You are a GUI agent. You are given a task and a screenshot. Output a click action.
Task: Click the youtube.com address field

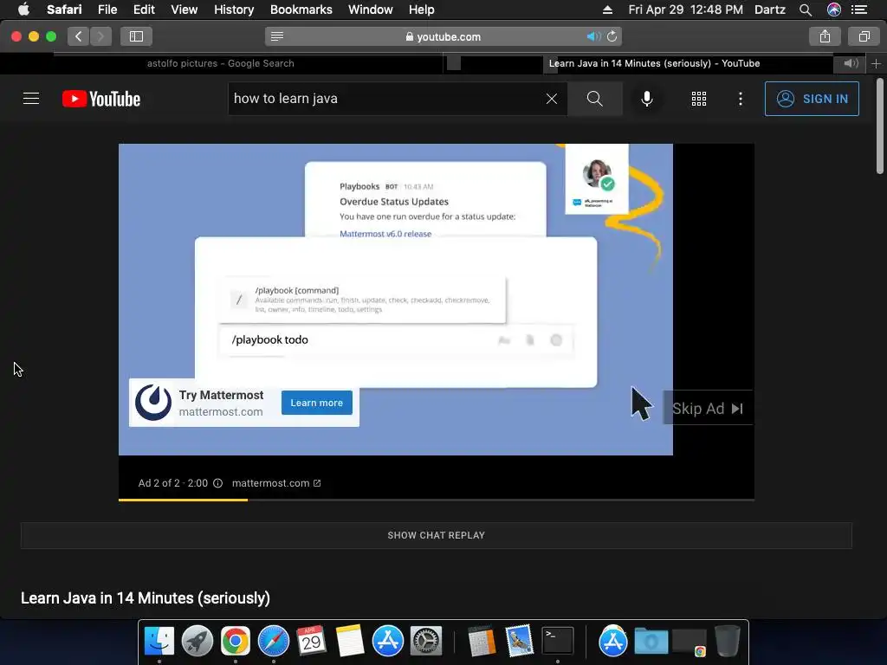(x=443, y=36)
